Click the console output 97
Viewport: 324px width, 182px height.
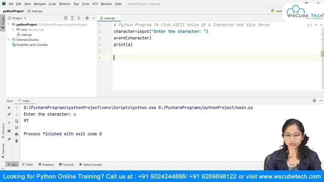26,121
